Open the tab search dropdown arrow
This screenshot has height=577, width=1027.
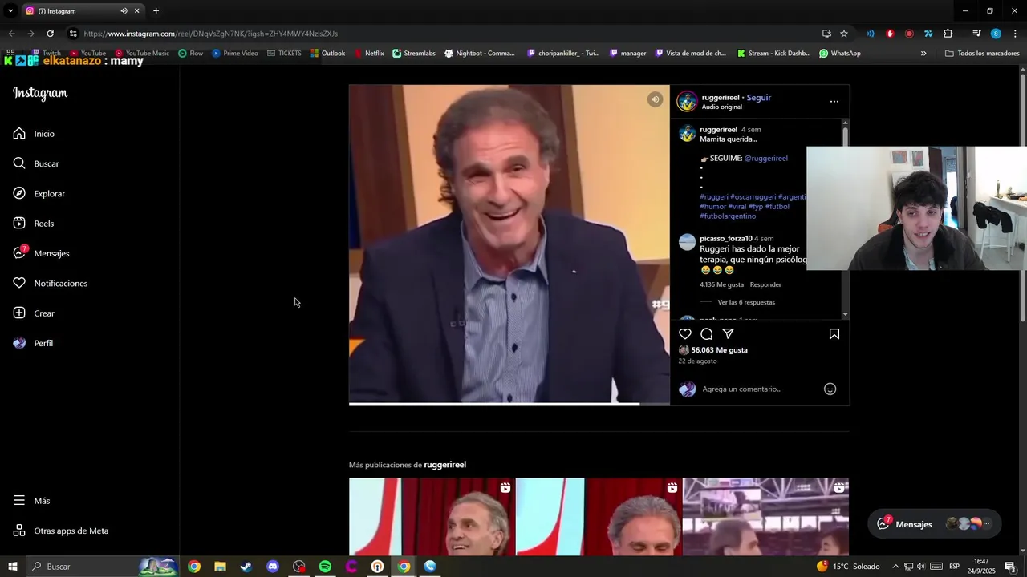tap(10, 11)
